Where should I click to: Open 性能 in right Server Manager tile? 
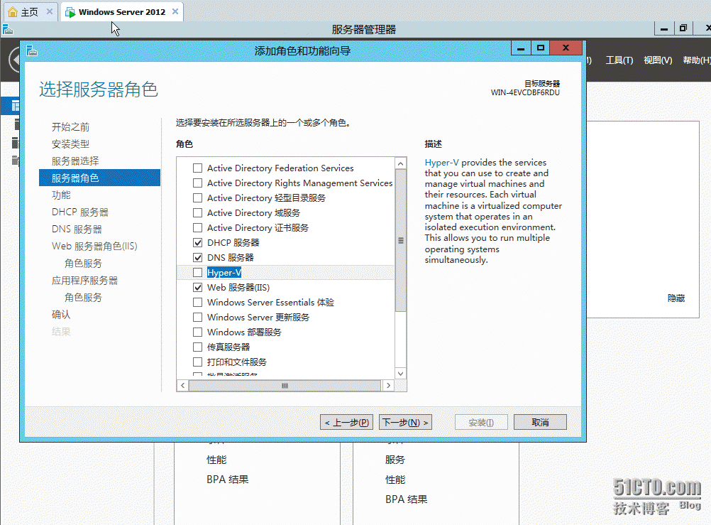[395, 480]
